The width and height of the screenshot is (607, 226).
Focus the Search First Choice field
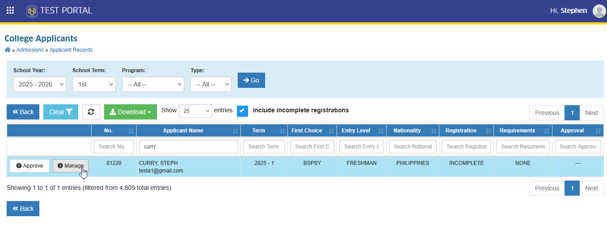(312, 147)
